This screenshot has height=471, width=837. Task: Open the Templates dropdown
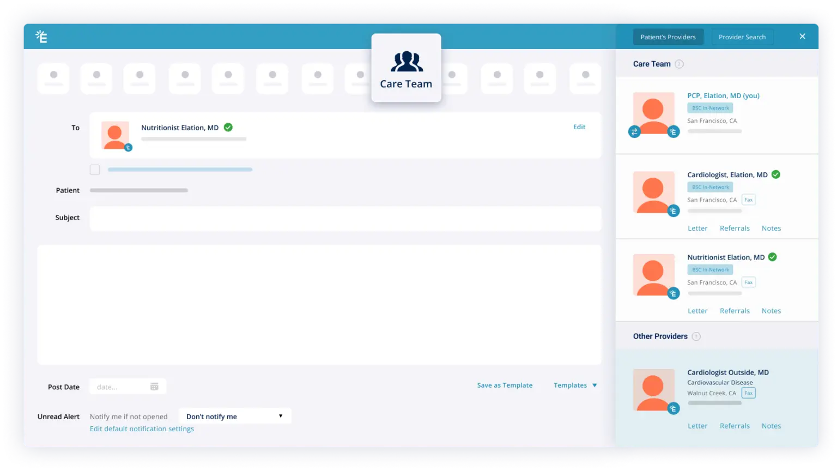pyautogui.click(x=574, y=385)
